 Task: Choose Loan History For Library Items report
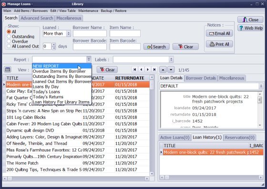tap(62, 102)
